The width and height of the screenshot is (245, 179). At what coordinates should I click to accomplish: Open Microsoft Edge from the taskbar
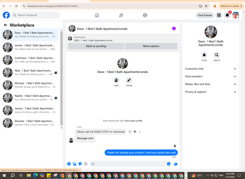[35, 176]
